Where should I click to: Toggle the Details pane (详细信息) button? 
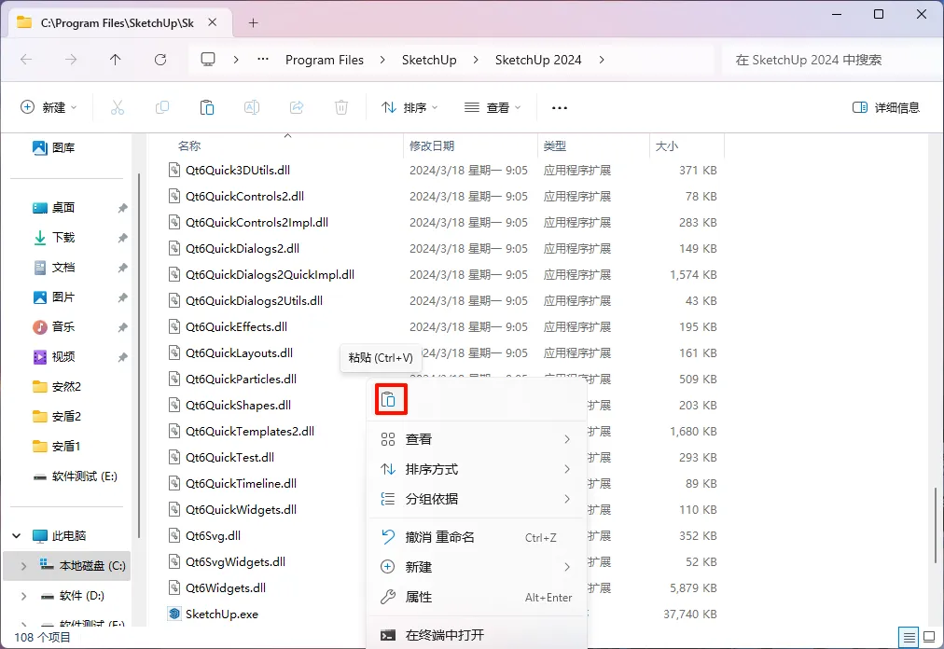[x=885, y=108]
